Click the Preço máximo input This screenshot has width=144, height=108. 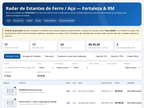pyautogui.click(x=115, y=67)
